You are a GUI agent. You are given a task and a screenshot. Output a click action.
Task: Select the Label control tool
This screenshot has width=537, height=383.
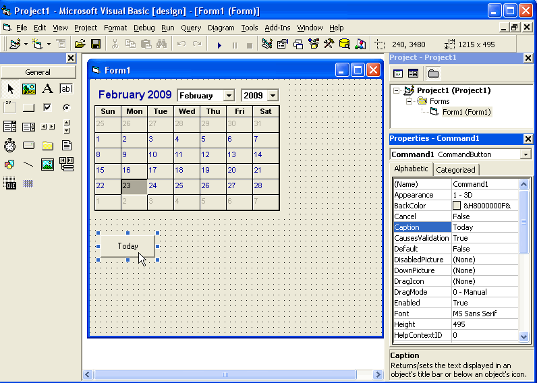coord(48,89)
